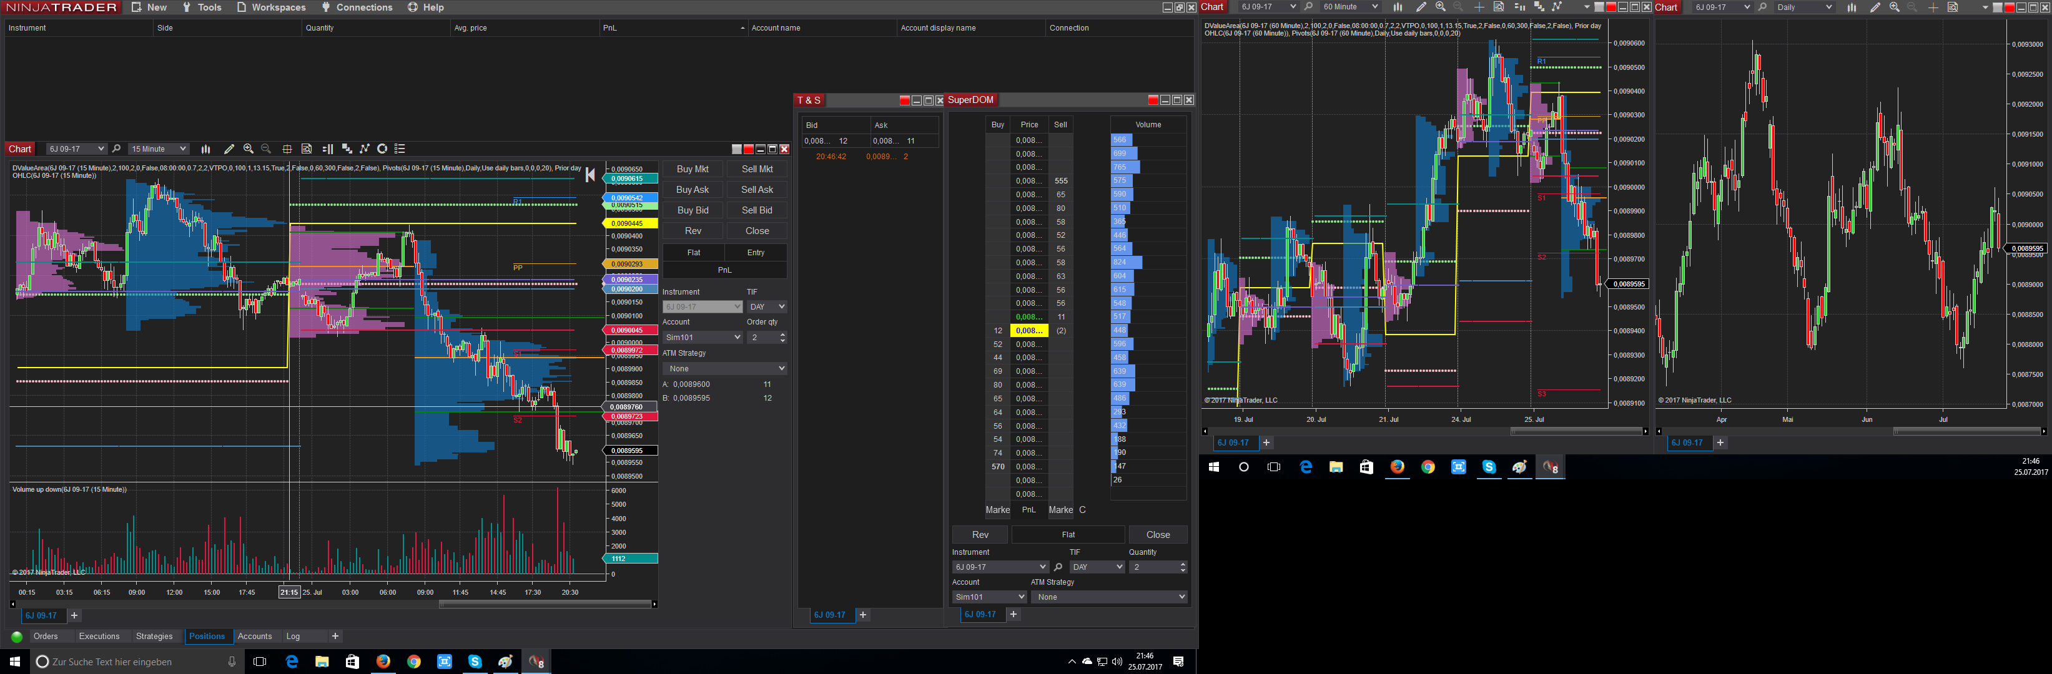Click Sell Bid in Chart Trader
The width and height of the screenshot is (2052, 674).
click(757, 211)
